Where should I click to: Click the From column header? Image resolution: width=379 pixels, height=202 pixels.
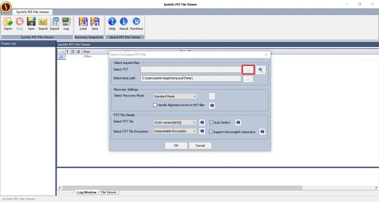pyautogui.click(x=95, y=51)
